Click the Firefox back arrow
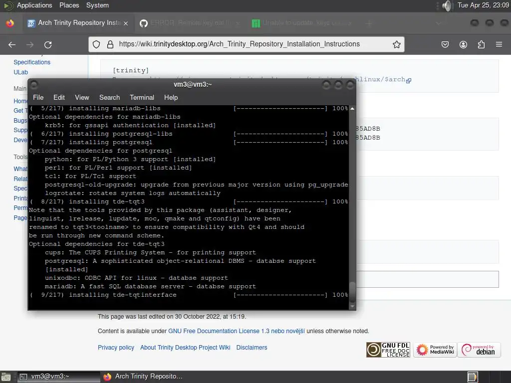 pyautogui.click(x=12, y=44)
